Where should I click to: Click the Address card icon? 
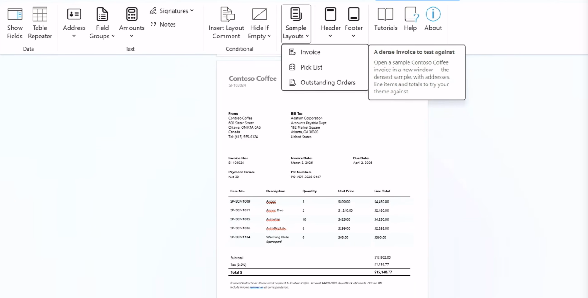(x=74, y=14)
